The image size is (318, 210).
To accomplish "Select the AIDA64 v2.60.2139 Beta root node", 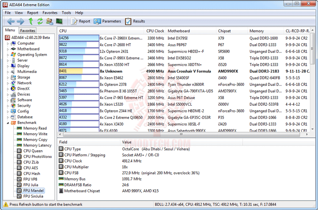I will pos(27,38).
